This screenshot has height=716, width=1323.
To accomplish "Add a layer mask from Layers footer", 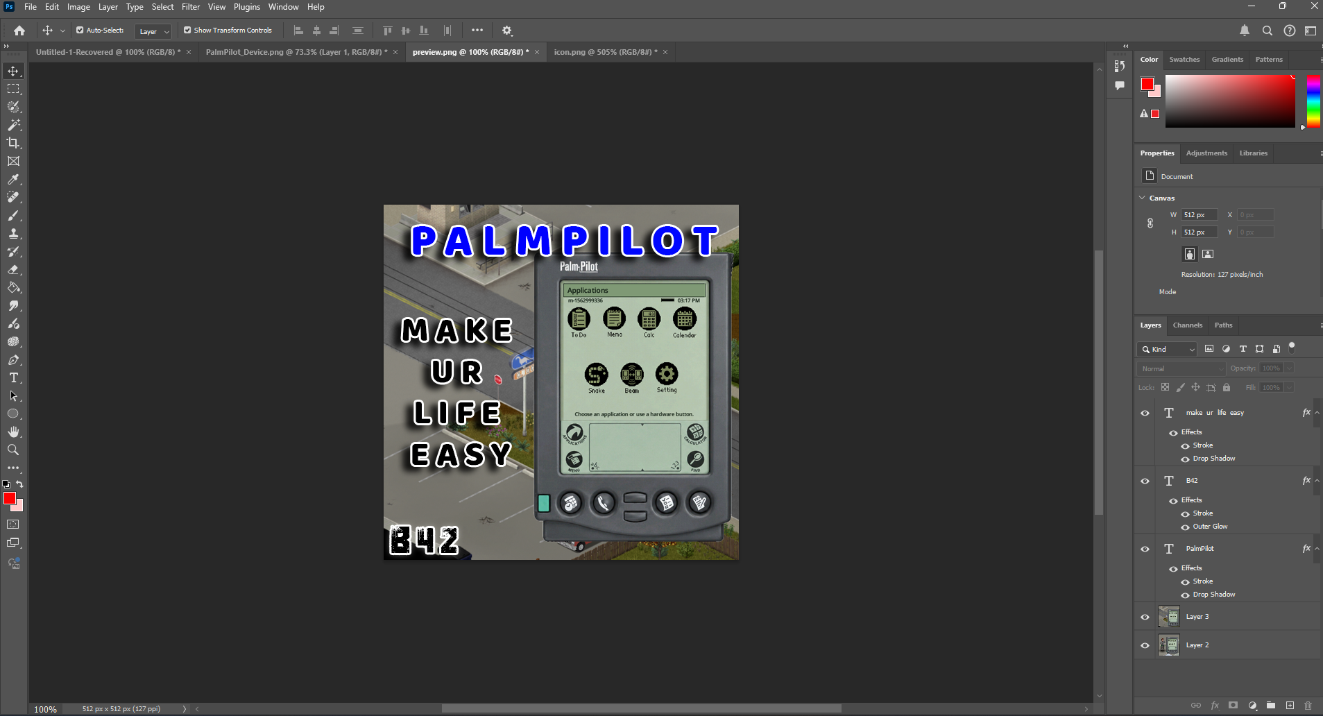I will coord(1233,706).
